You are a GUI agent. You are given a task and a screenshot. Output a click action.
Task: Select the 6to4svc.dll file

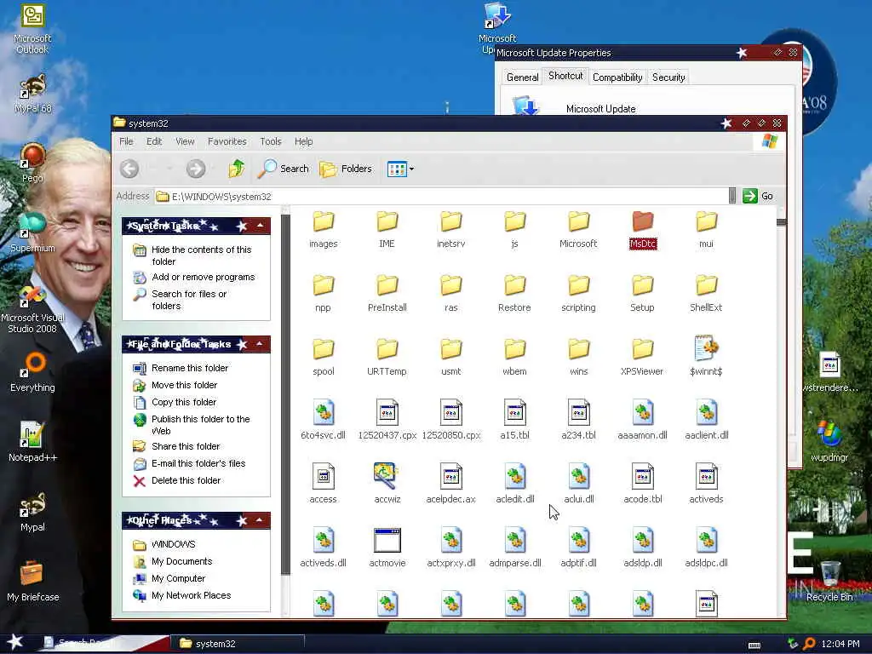pos(323,421)
